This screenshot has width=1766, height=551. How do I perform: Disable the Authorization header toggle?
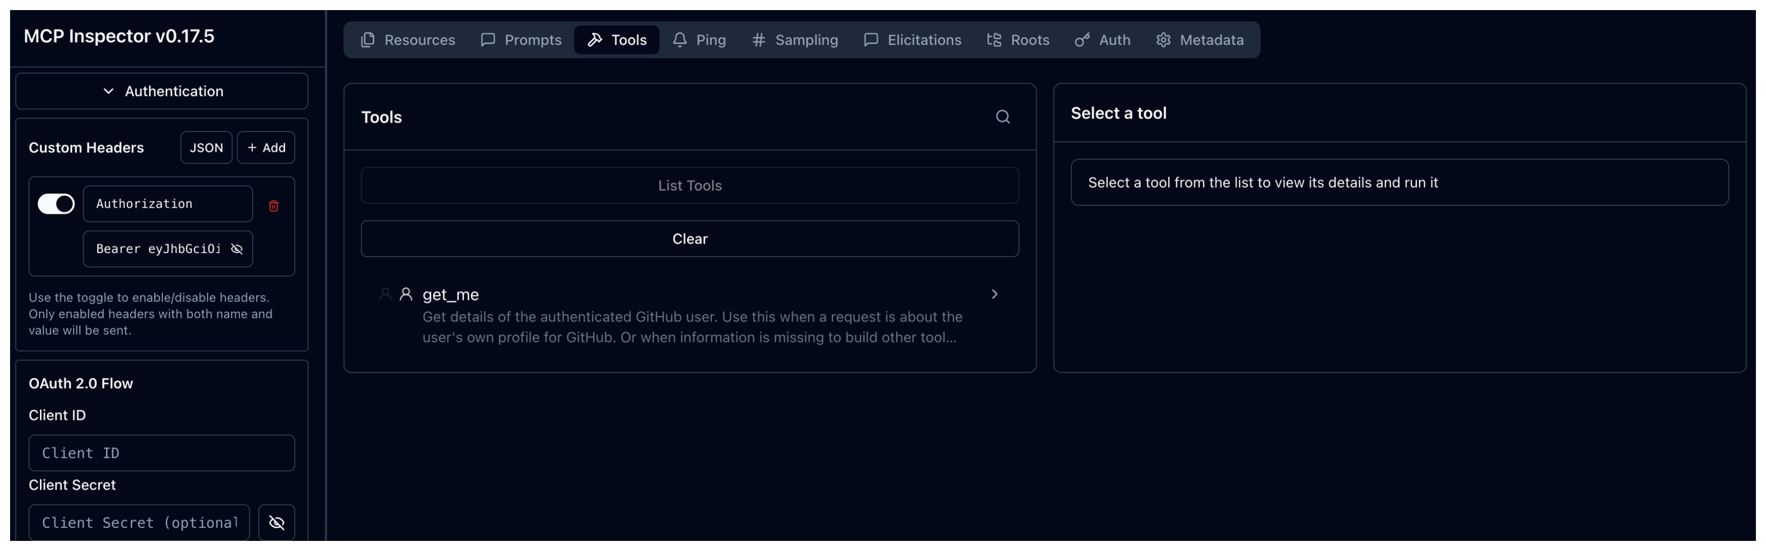coord(56,204)
